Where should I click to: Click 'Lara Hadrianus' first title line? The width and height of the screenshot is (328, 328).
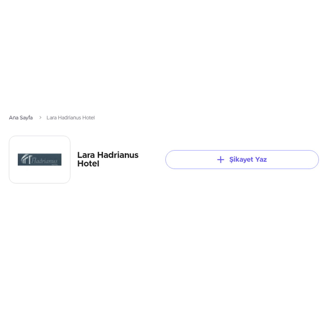[x=108, y=155]
